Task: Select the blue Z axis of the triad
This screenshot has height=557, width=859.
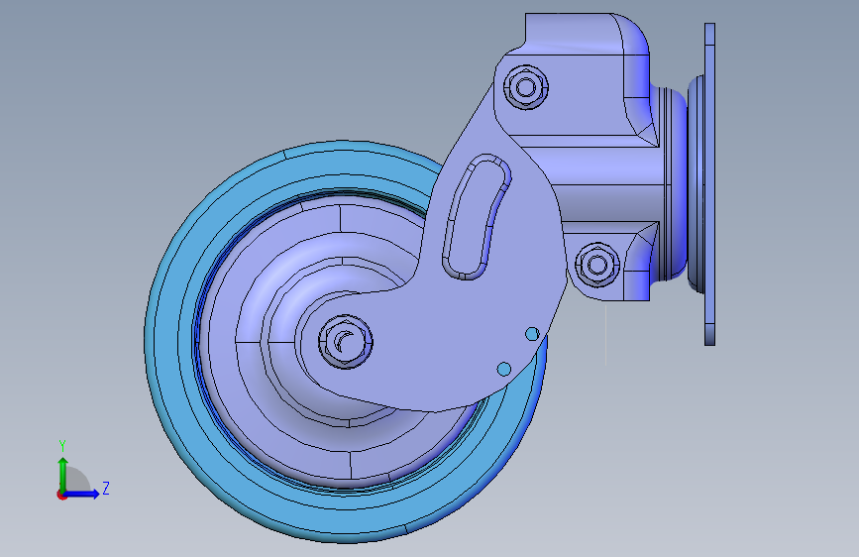Action: tap(82, 494)
